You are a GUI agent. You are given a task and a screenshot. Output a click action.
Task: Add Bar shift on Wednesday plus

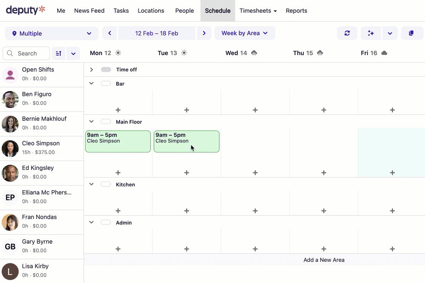[255, 110]
